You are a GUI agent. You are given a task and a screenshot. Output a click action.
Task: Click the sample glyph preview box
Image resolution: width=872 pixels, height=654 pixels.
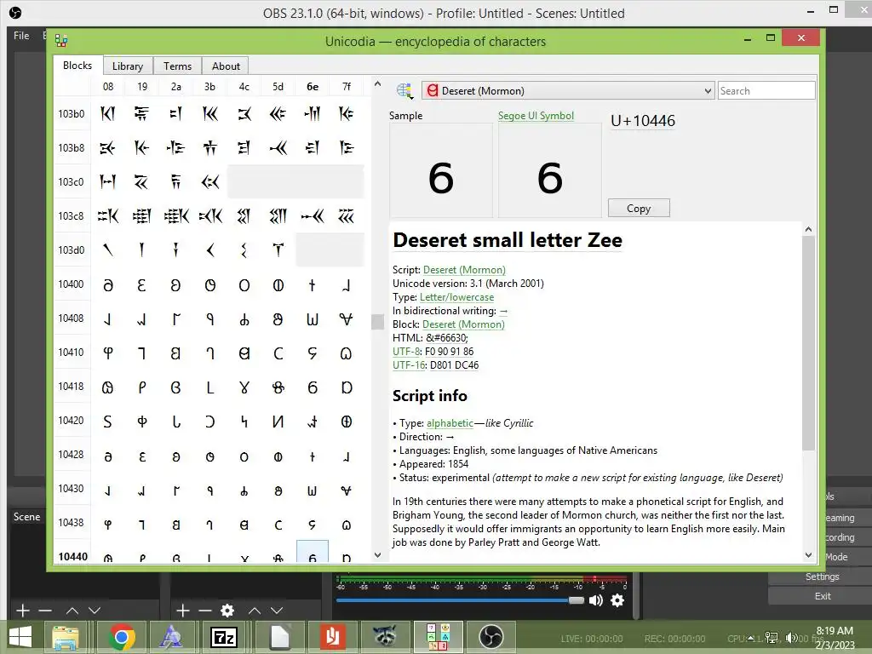(x=441, y=170)
